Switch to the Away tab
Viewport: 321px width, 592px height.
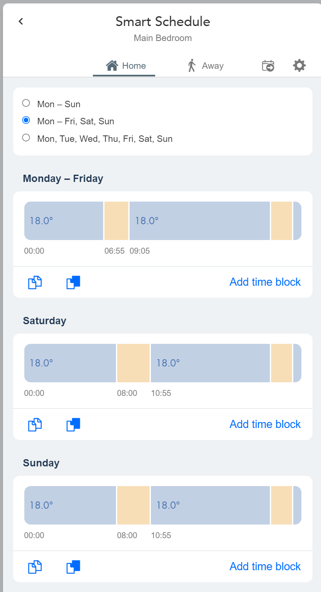tap(205, 66)
